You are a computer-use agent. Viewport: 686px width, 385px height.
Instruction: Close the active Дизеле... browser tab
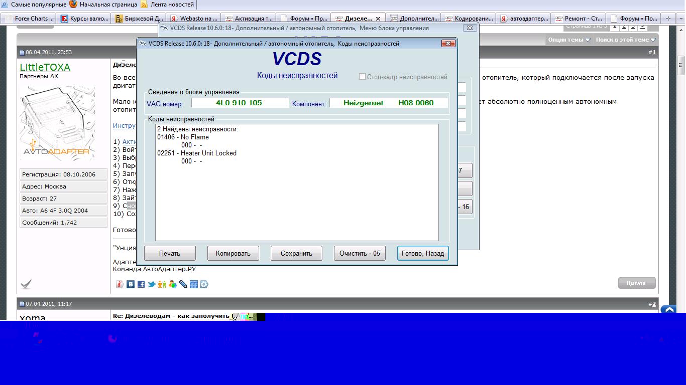point(378,19)
